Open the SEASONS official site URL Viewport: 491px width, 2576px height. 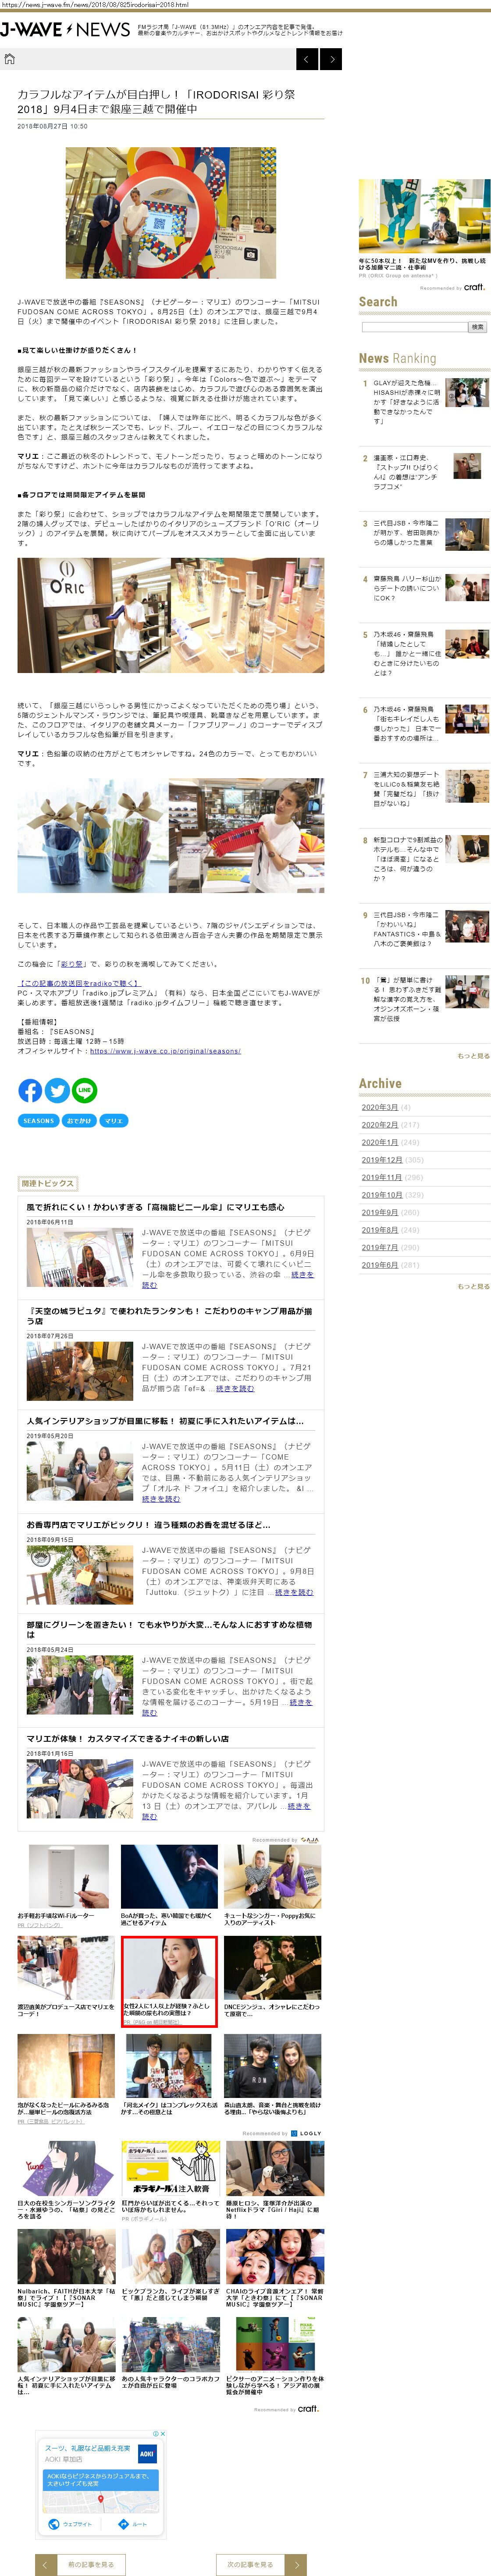click(x=165, y=1051)
